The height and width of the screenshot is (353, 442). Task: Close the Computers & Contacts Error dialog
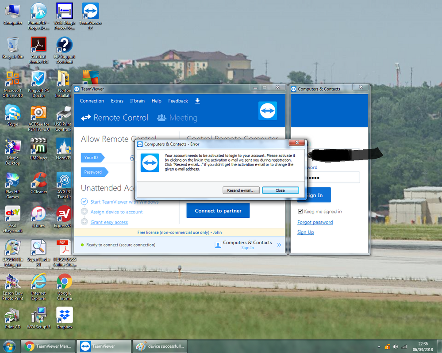tap(297, 143)
